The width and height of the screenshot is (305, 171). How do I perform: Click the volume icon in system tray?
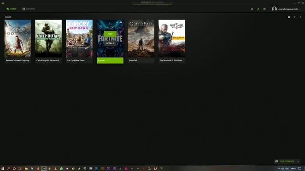[283, 169]
